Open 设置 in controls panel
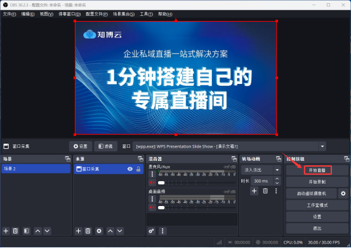The width and height of the screenshot is (351, 248). pyautogui.click(x=317, y=217)
